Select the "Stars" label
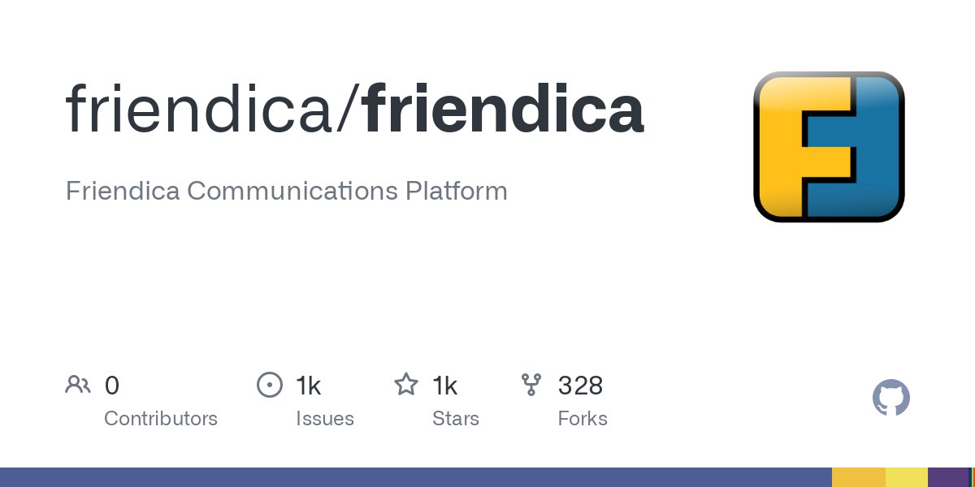 456,419
